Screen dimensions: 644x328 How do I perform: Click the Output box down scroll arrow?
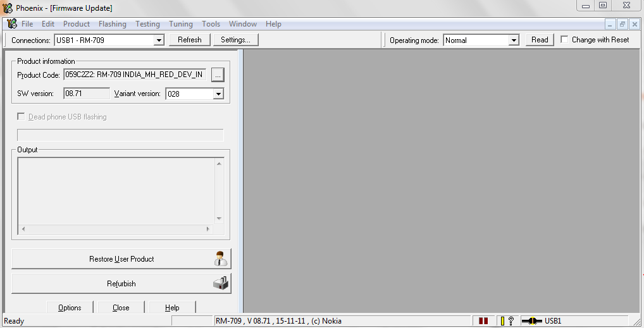coord(219,219)
